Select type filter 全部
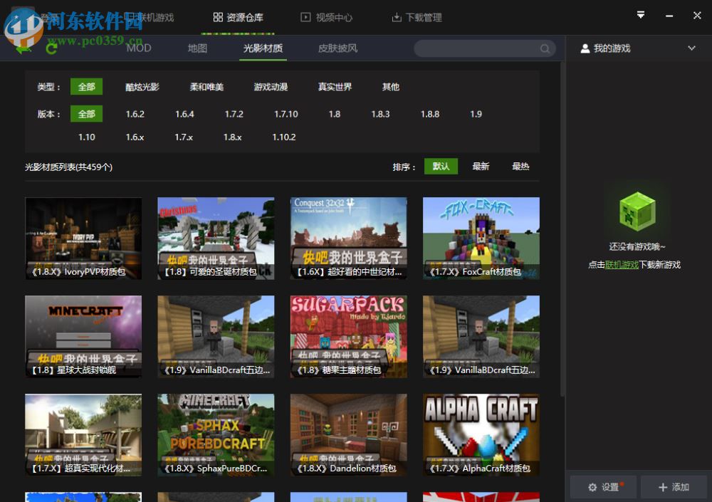Screen dimensions: 712x502 86,87
